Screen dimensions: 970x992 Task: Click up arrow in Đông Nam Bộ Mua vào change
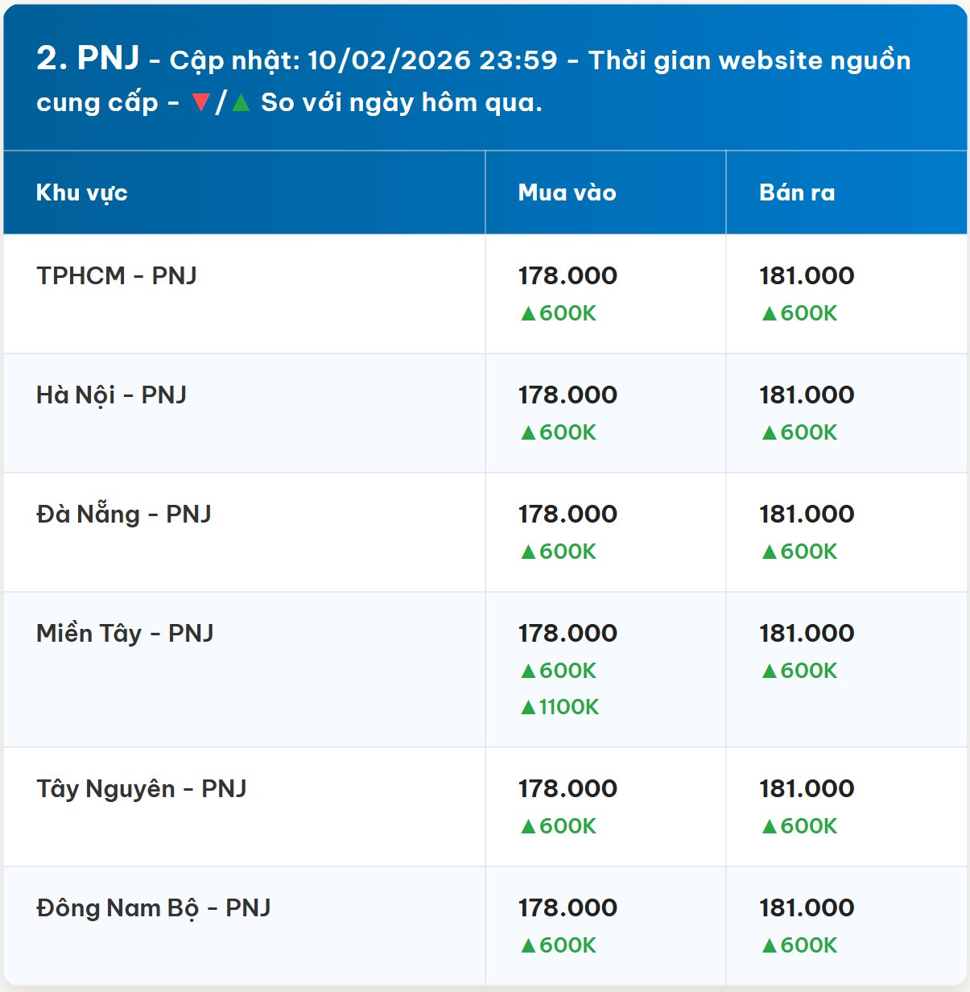coord(528,945)
